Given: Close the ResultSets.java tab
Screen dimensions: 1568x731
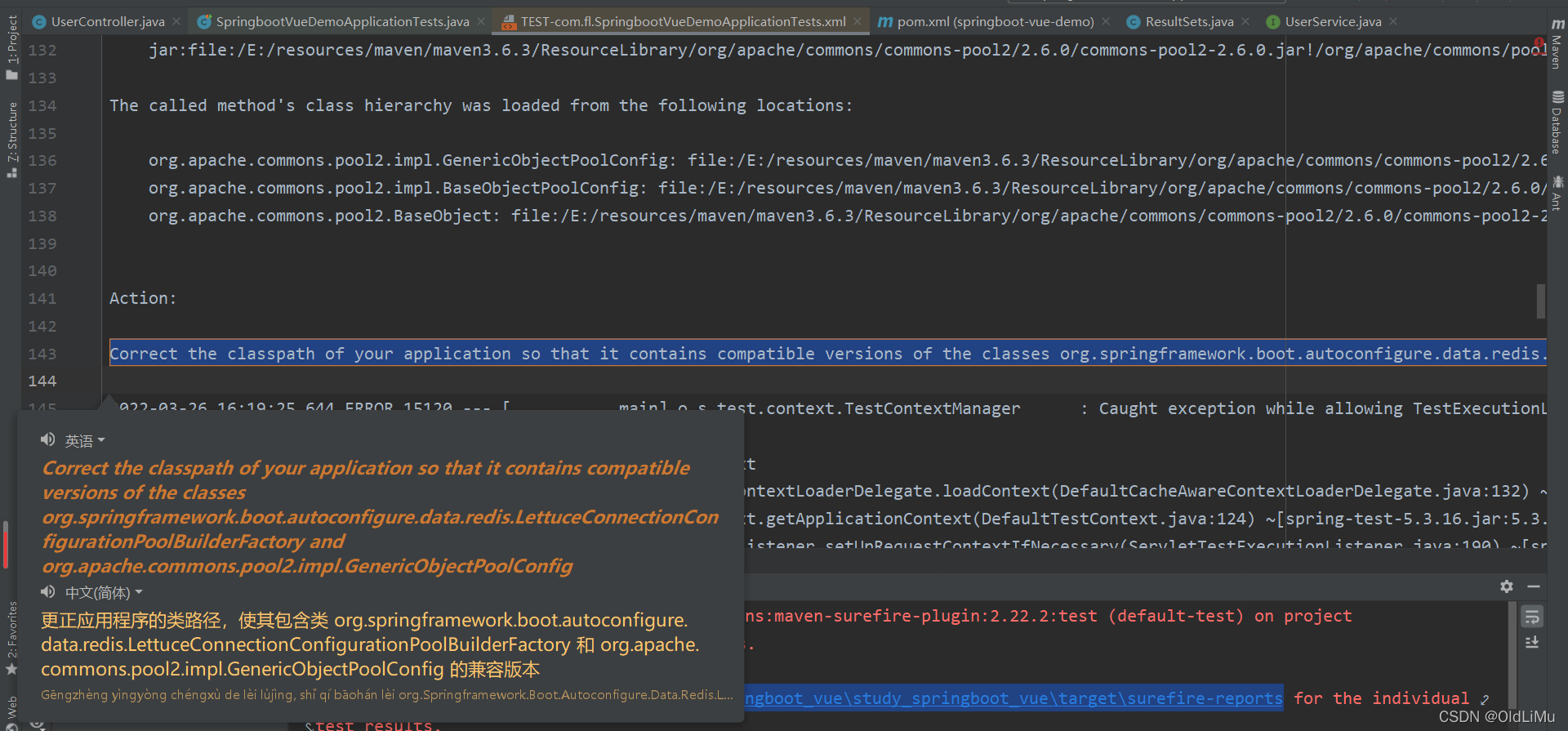Looking at the screenshot, I should coord(1245,22).
